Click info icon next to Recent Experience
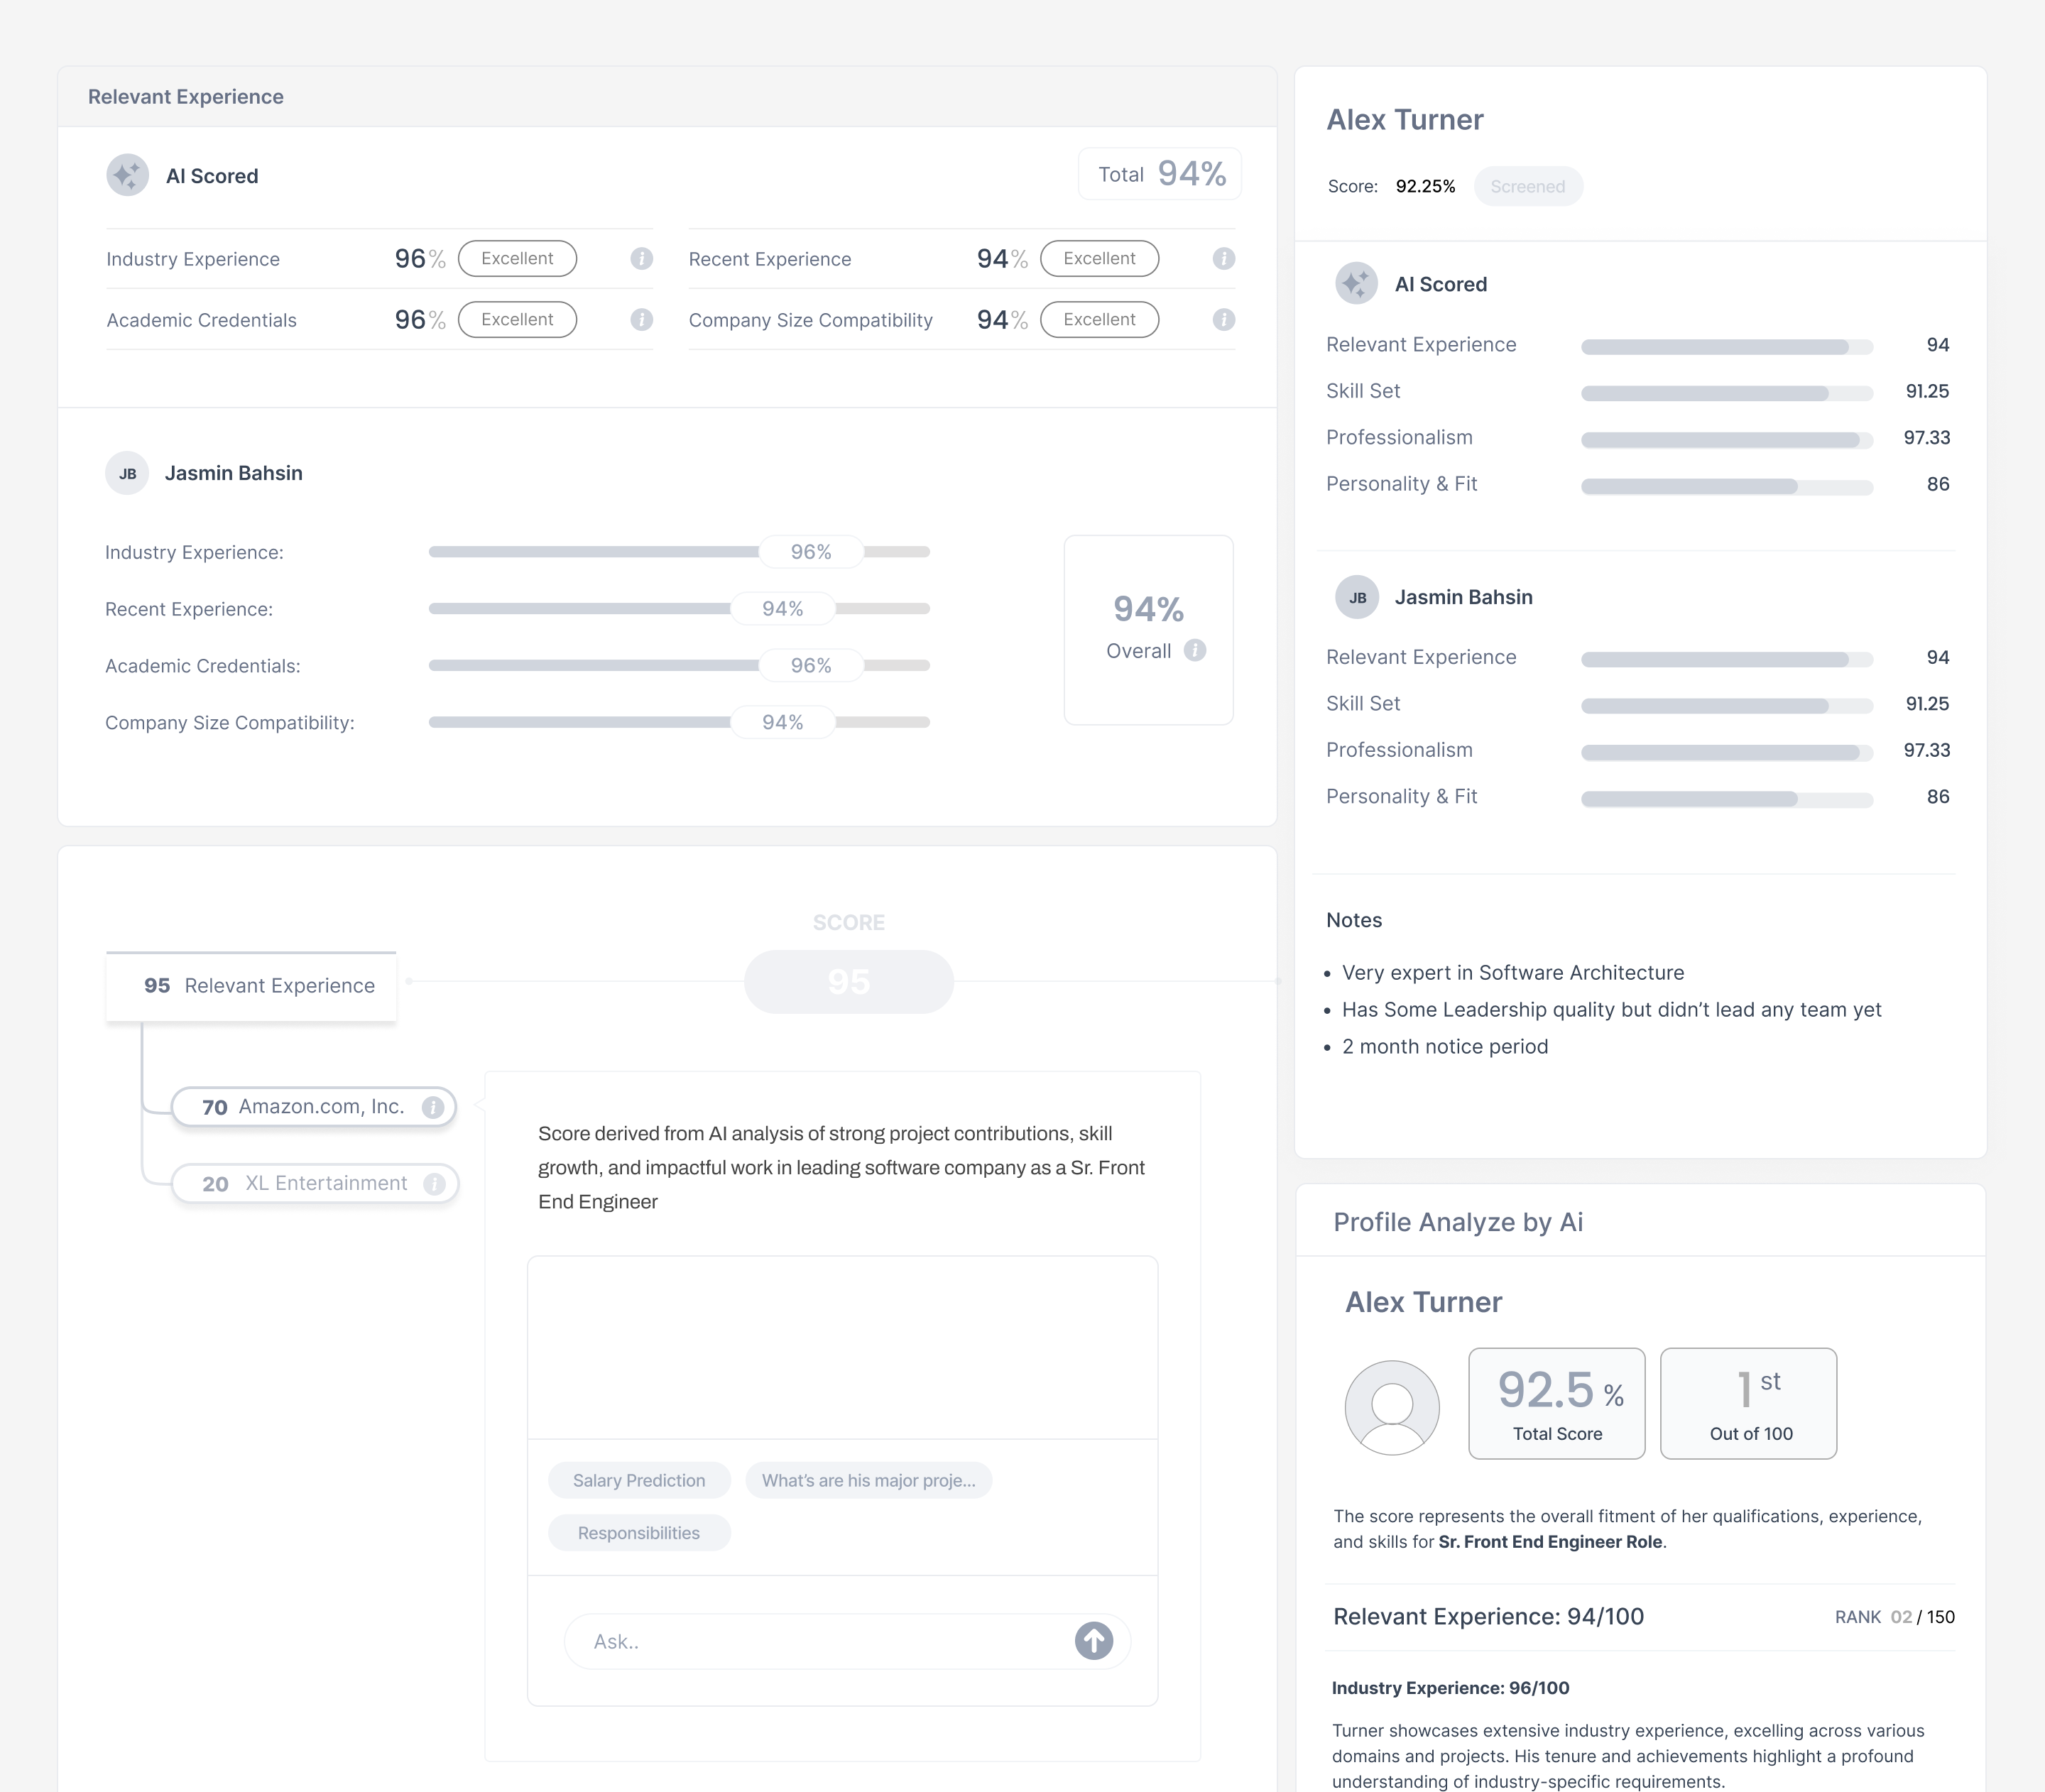Viewport: 2045px width, 1792px height. [1223, 259]
